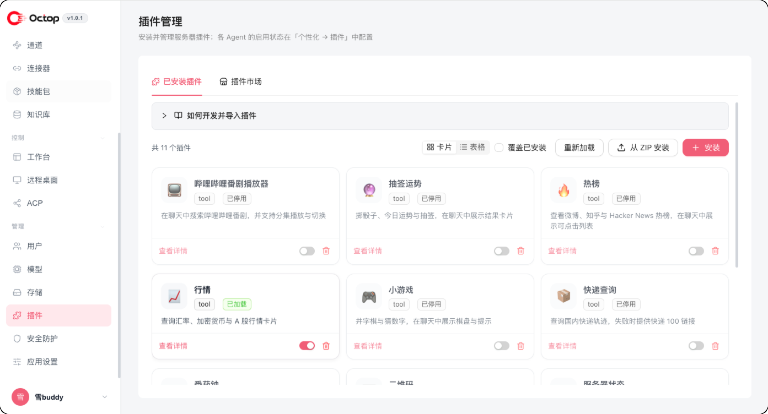
Task: Click the sidebar vertical scrollbar
Action: point(119,255)
